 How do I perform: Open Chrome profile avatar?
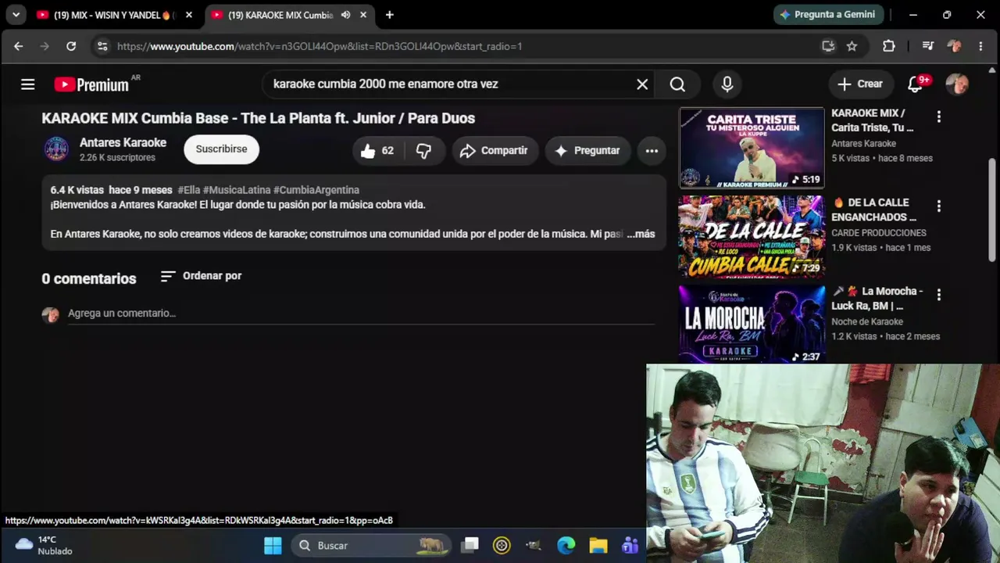pyautogui.click(x=954, y=46)
